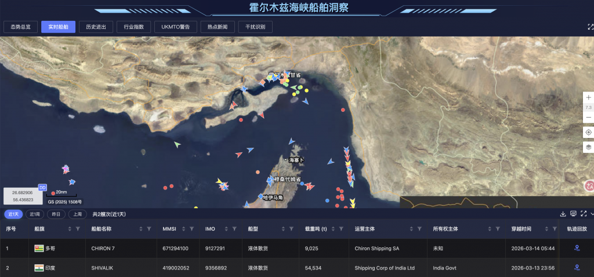Filter the 船旗 column
This screenshot has height=277, width=594.
point(78,229)
